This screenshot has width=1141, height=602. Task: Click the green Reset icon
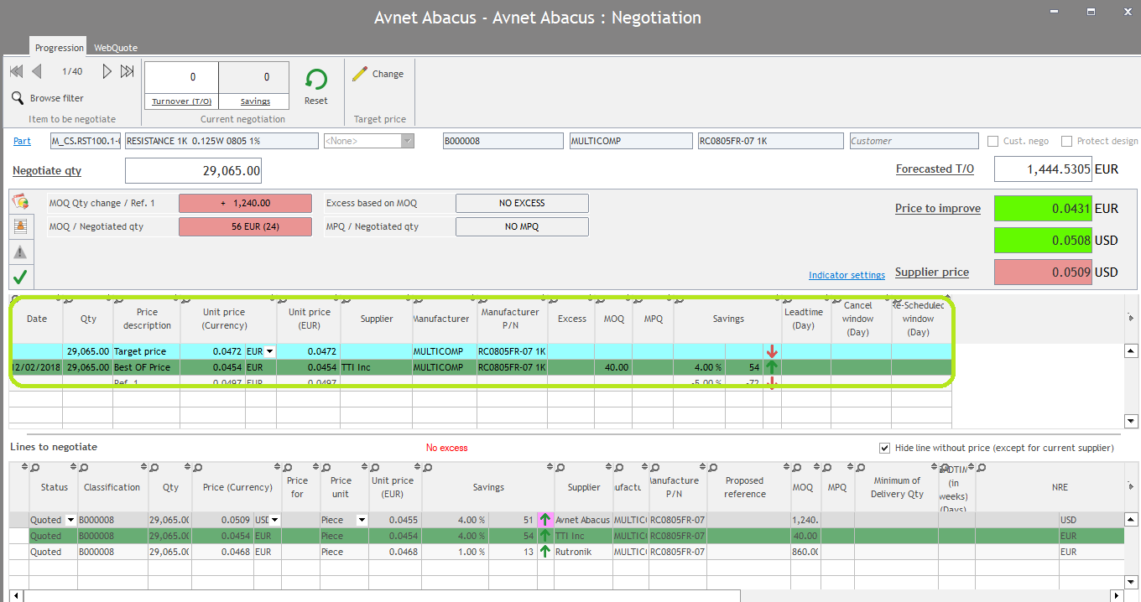point(316,80)
